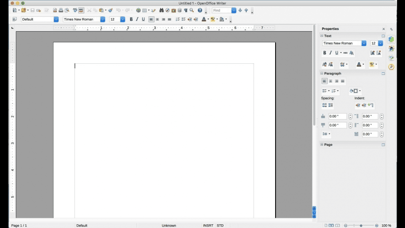Open the Times New Roman font dropdown in toolbar
405x228 pixels.
click(102, 20)
